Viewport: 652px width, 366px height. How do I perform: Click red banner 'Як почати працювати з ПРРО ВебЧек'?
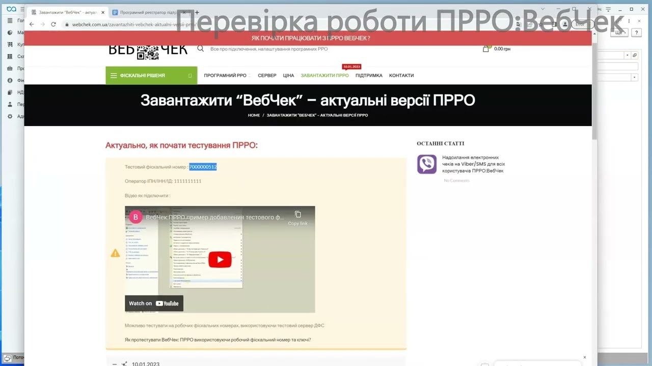pyautogui.click(x=311, y=38)
